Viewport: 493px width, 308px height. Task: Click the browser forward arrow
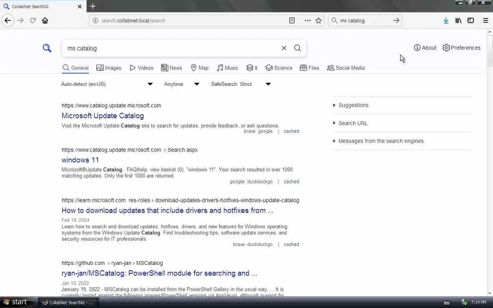coord(20,20)
